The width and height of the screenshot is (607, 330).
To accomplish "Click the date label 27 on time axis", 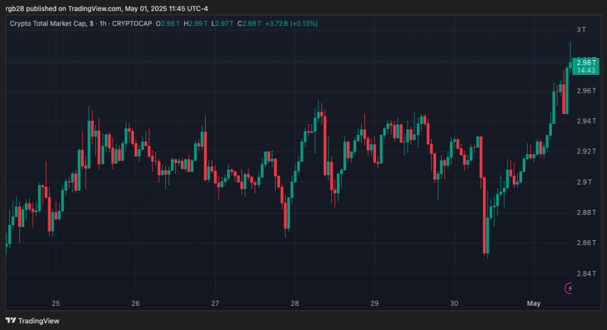I will [216, 303].
